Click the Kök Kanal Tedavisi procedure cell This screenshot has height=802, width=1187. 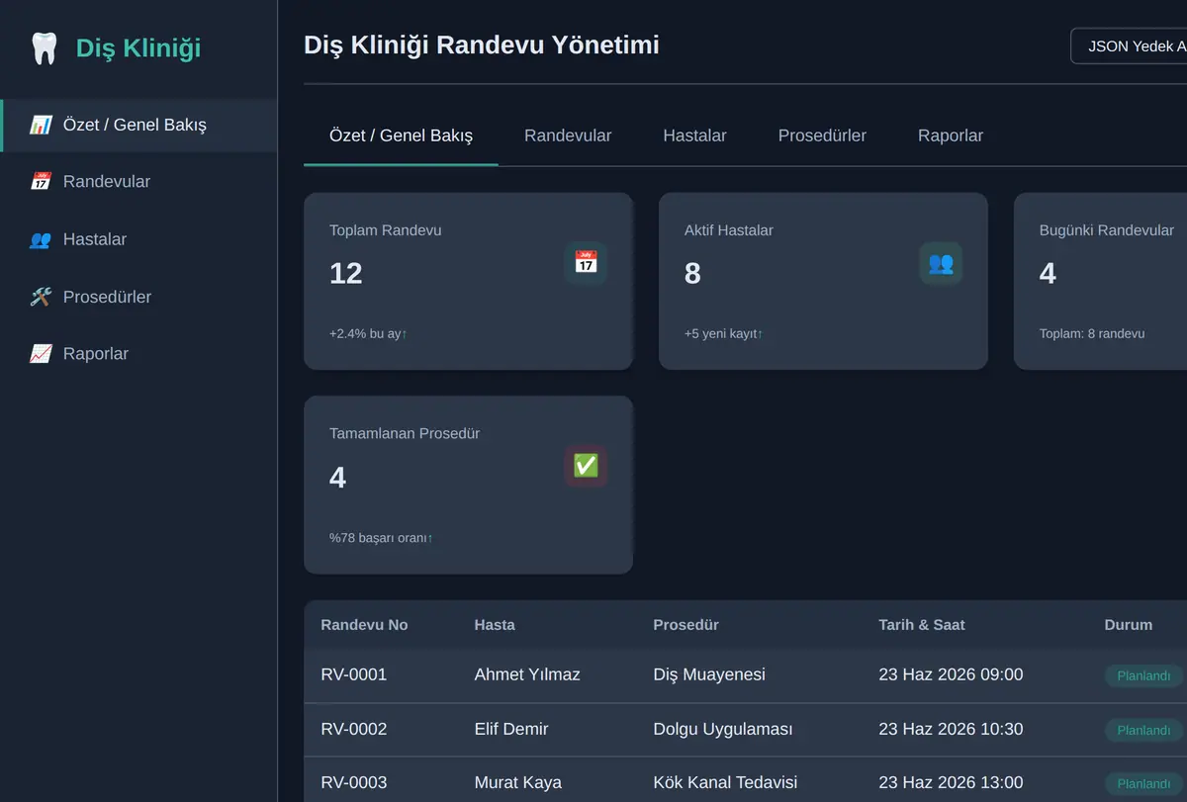(x=725, y=782)
